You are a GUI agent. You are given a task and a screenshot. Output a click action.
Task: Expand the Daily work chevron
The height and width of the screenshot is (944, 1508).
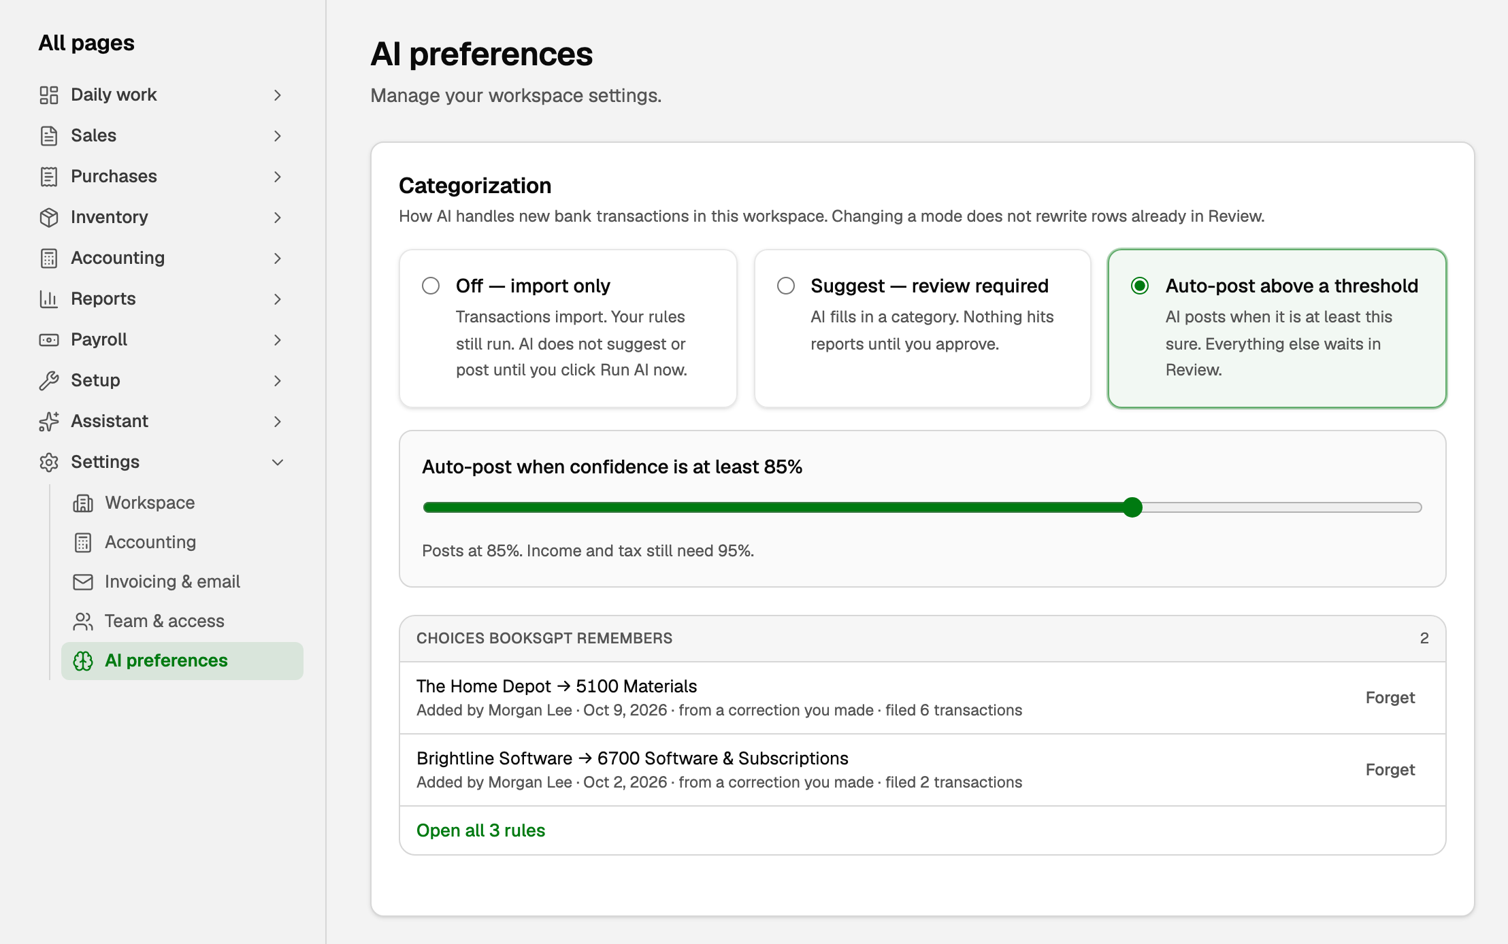point(278,95)
